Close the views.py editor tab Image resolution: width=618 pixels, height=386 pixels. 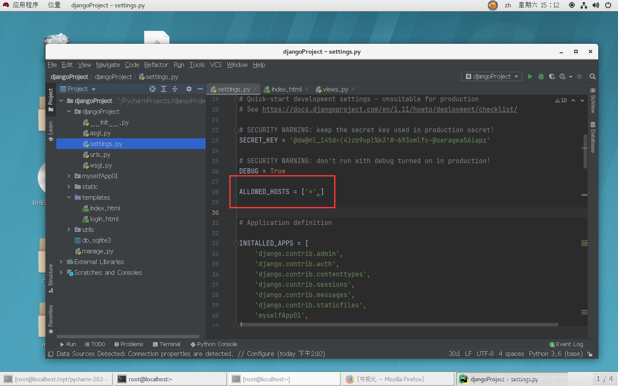pos(353,89)
